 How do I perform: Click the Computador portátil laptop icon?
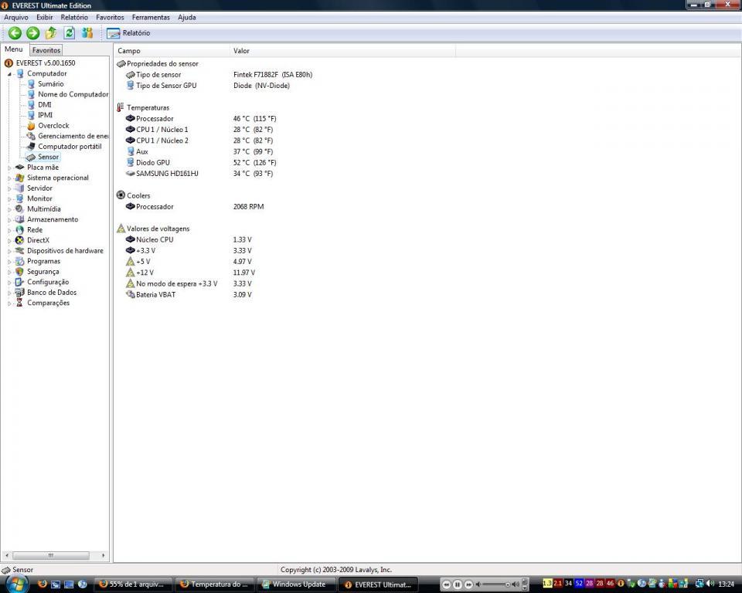pos(31,146)
